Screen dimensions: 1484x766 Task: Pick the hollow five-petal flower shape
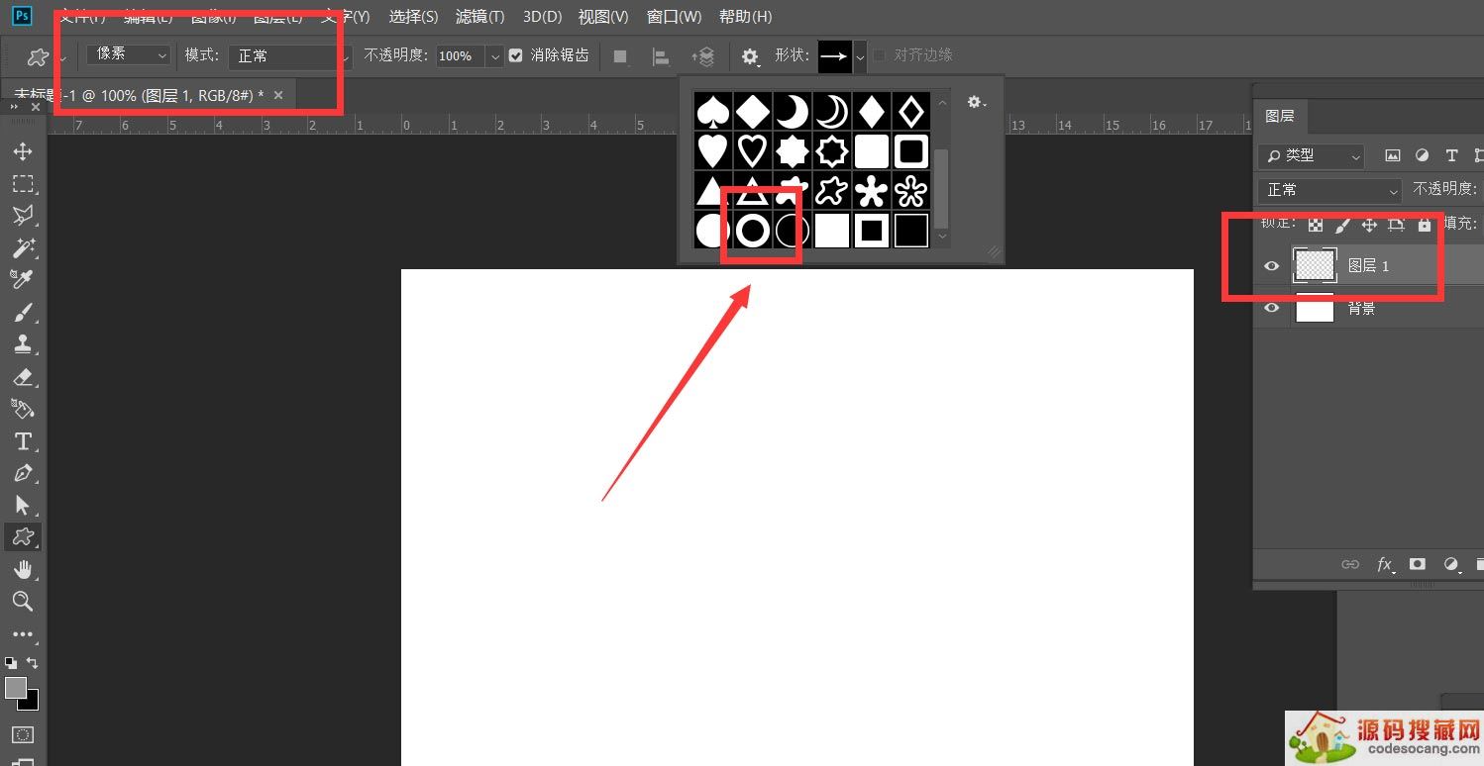(x=910, y=191)
